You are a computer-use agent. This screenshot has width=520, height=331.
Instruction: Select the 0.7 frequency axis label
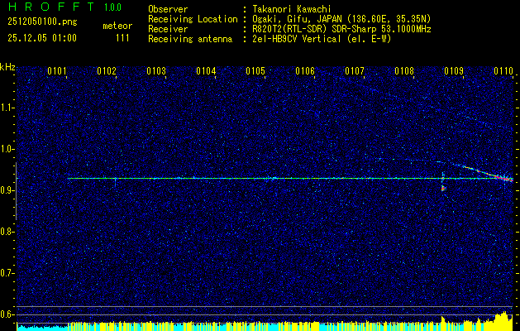coord(7,272)
